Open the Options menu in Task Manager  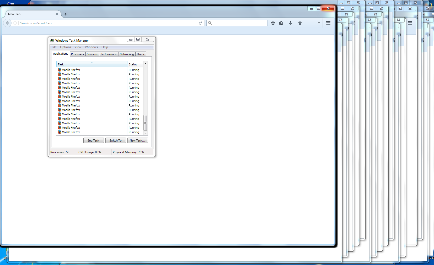tap(66, 47)
